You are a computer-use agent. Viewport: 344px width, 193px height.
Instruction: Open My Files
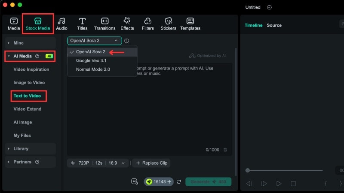coord(22,136)
